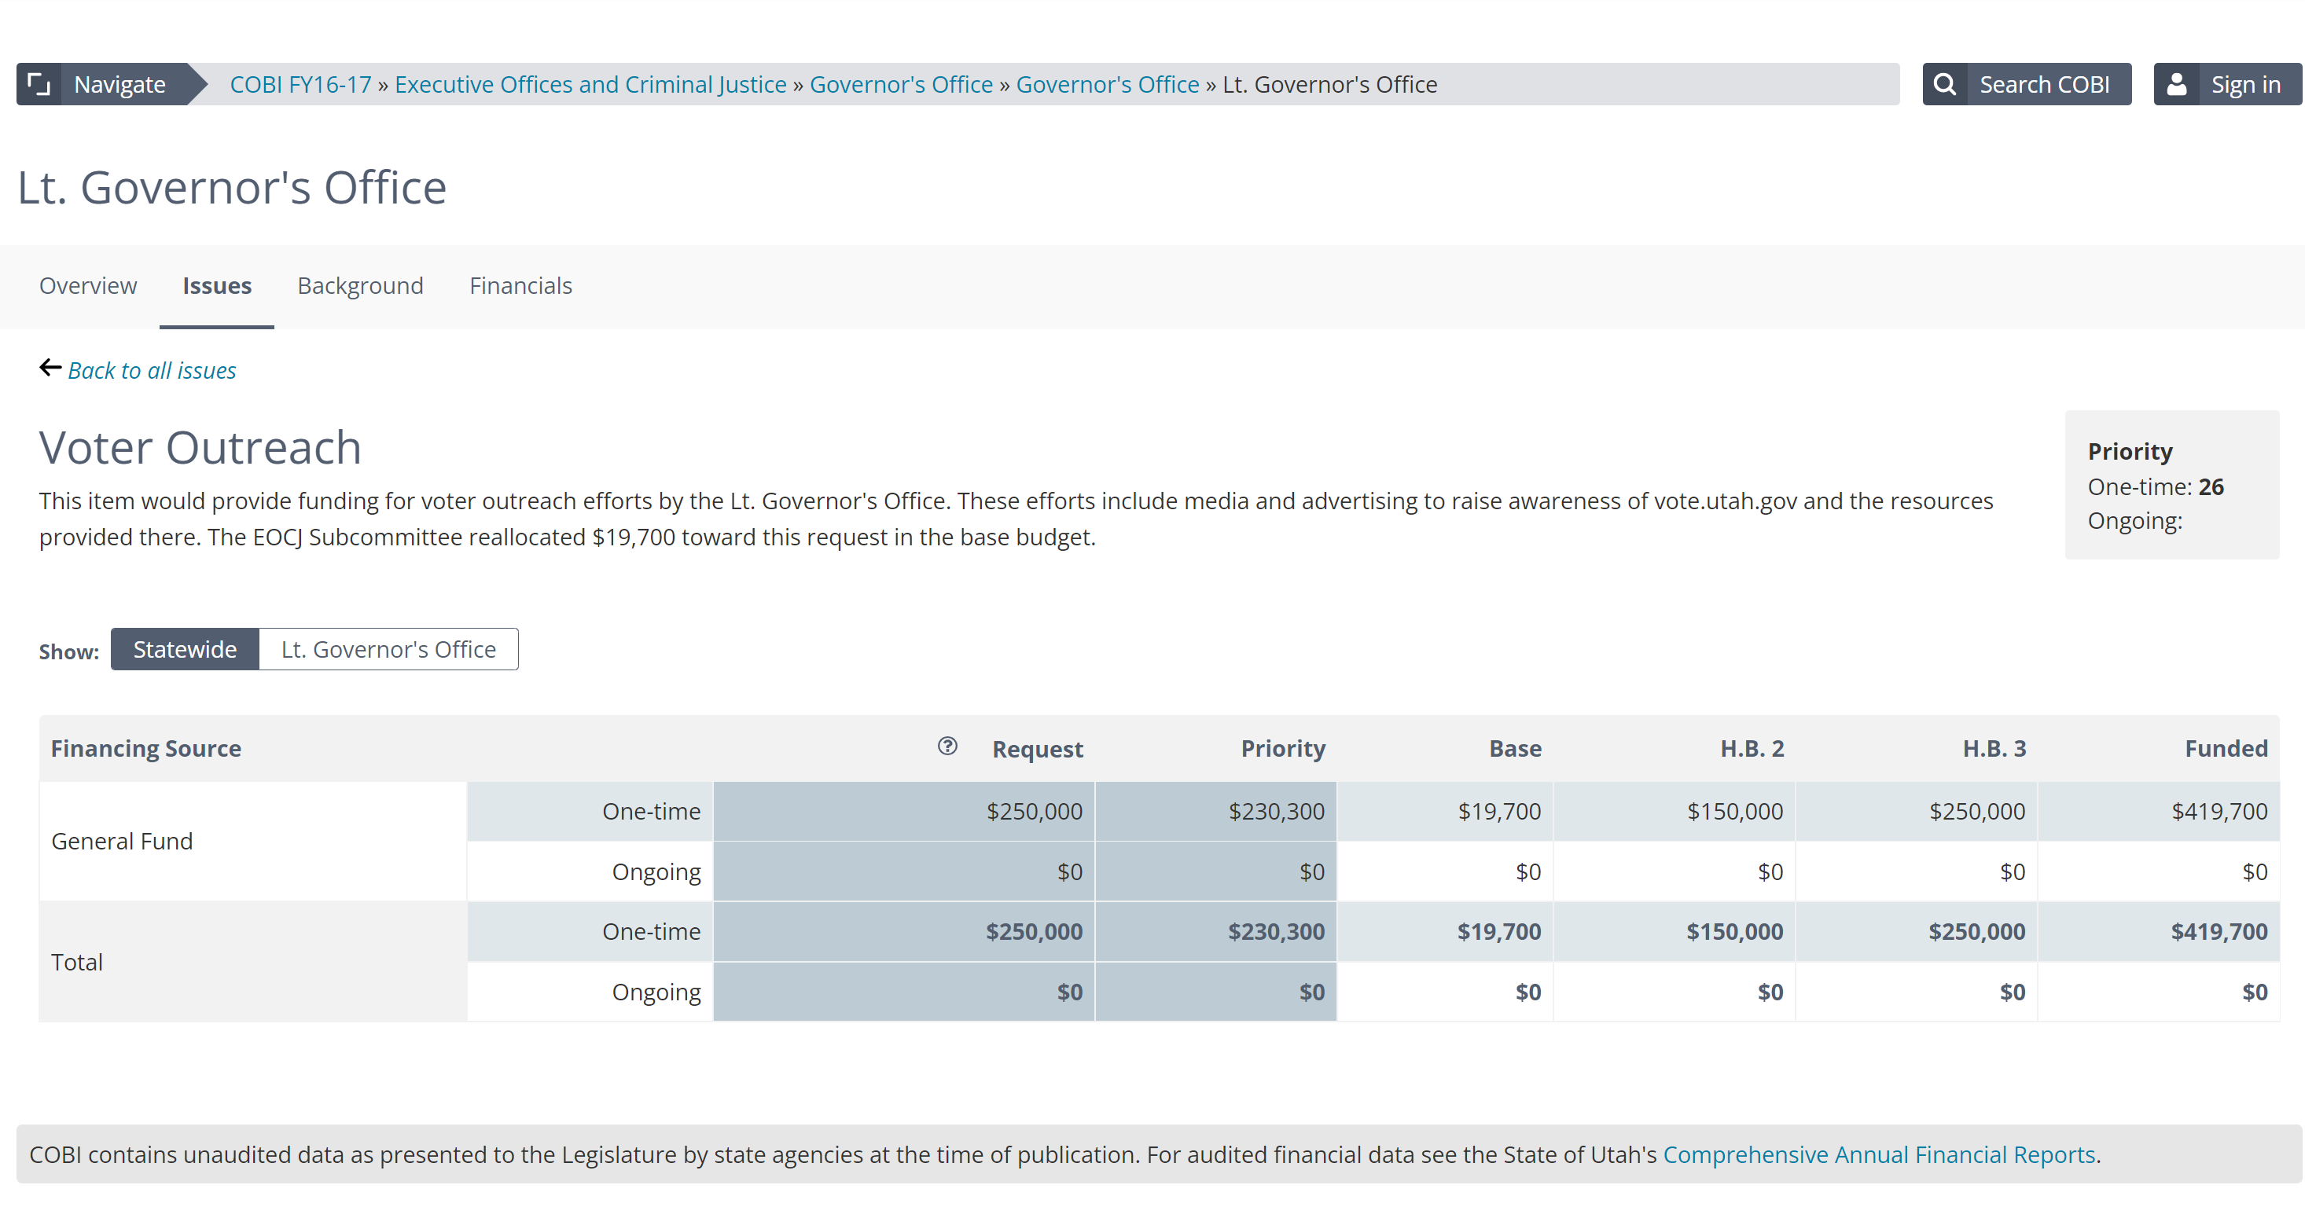Switch view to Lt. Governor's Office
The height and width of the screenshot is (1207, 2305).
[388, 649]
